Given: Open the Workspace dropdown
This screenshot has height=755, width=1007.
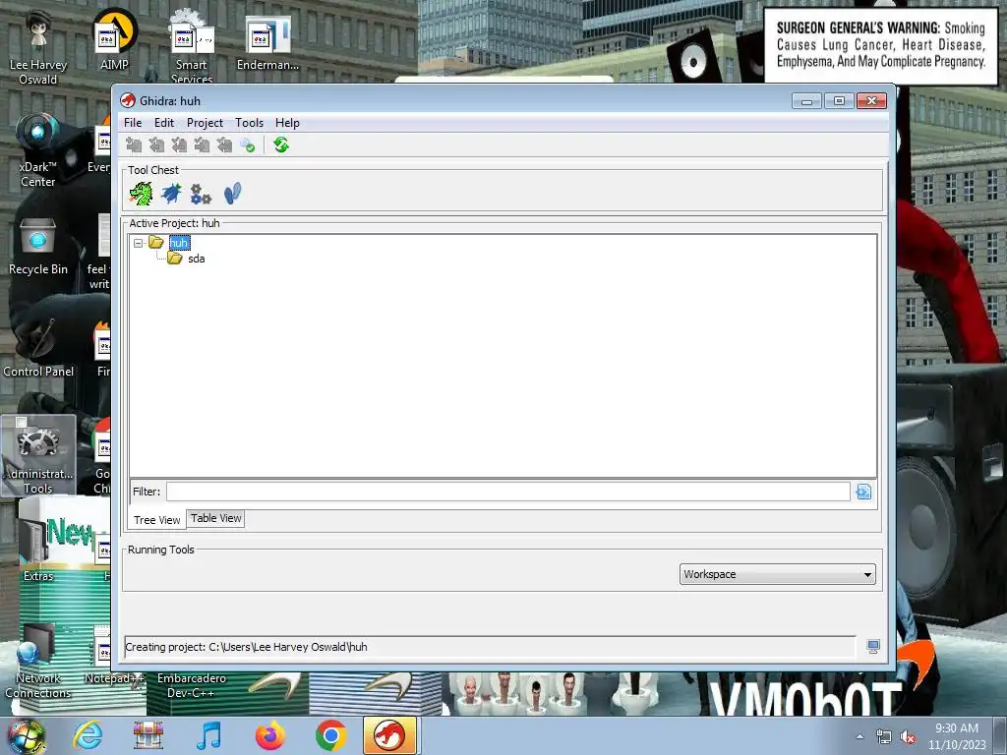Looking at the screenshot, I should [x=777, y=574].
